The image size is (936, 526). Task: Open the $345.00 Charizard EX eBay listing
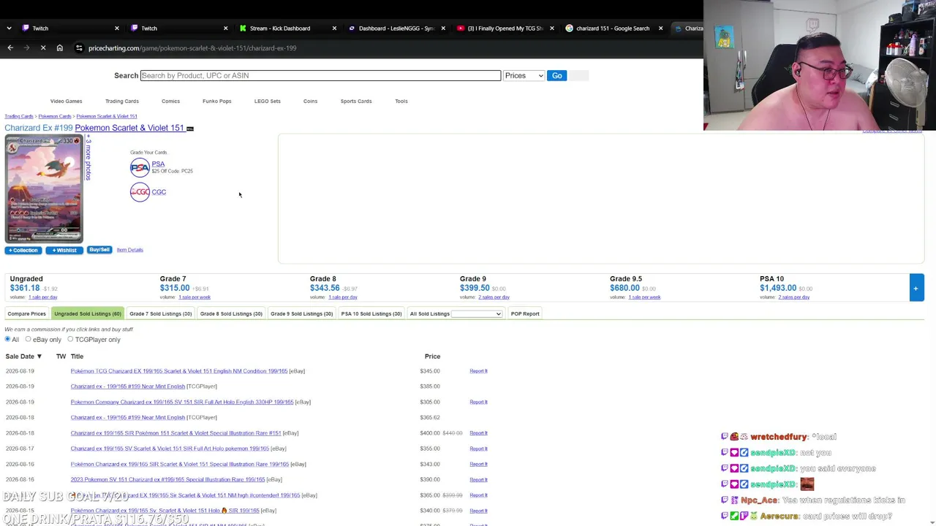point(179,371)
